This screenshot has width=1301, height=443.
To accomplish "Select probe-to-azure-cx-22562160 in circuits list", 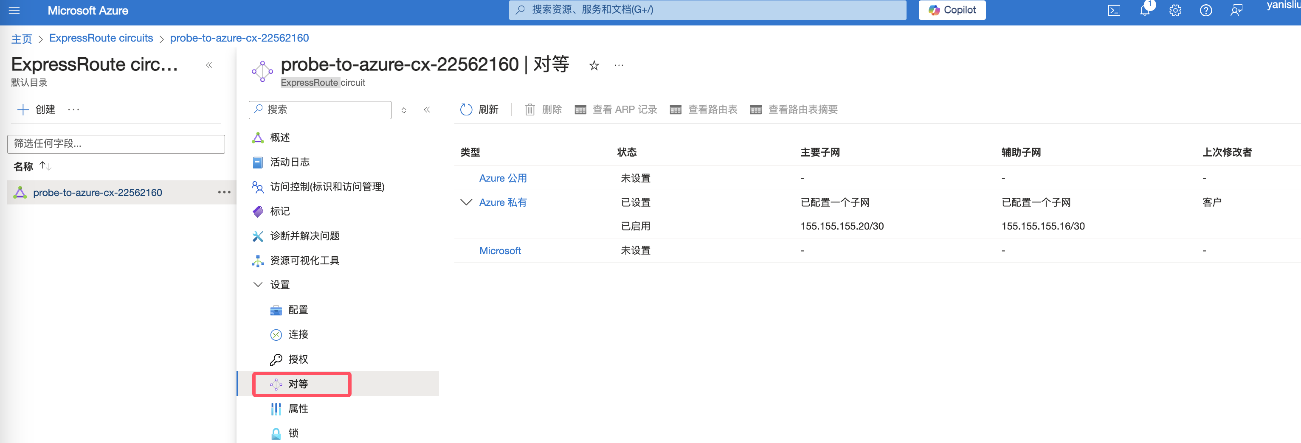I will (x=98, y=192).
